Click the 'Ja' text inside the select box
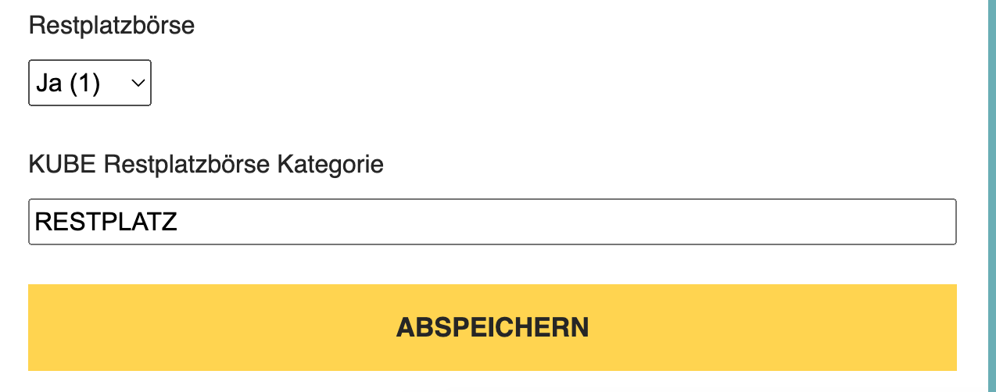The height and width of the screenshot is (392, 996). (x=48, y=83)
